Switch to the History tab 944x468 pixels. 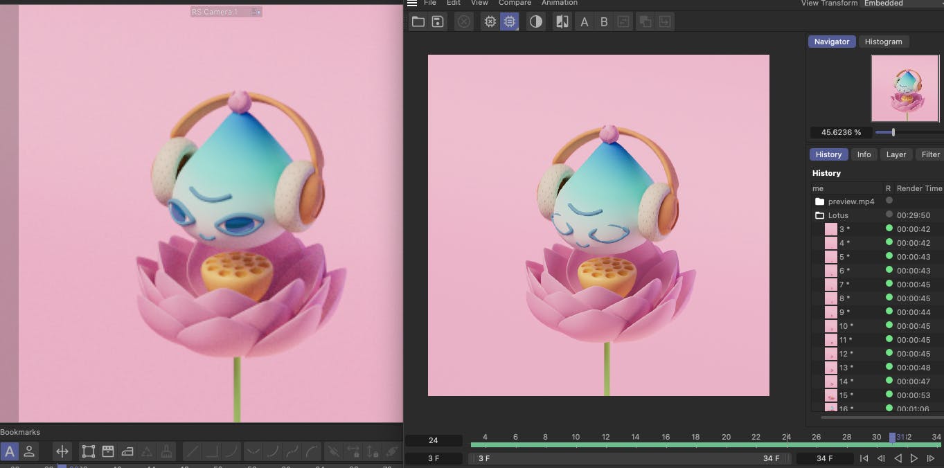tap(828, 154)
